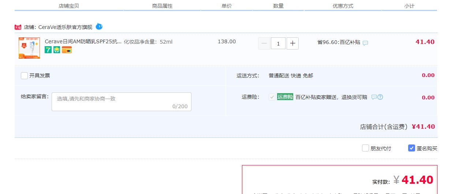The image size is (451, 194).
Task: Click the 省96.60:百亿补贴 discount text
Action: coord(339,42)
